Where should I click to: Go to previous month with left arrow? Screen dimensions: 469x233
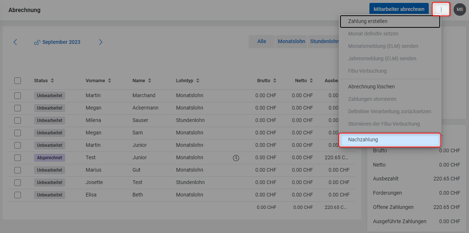pos(15,42)
